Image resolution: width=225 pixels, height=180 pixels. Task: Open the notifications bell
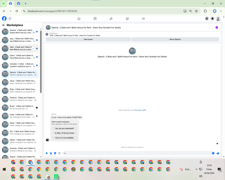(212, 18)
